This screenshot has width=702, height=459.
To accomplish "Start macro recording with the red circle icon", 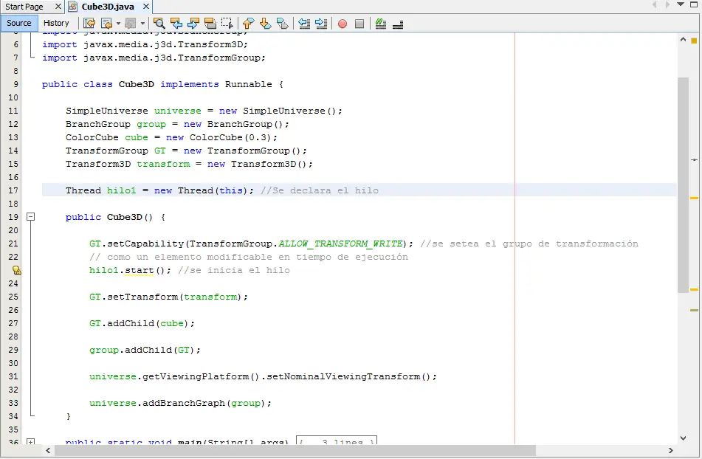I will pyautogui.click(x=341, y=24).
